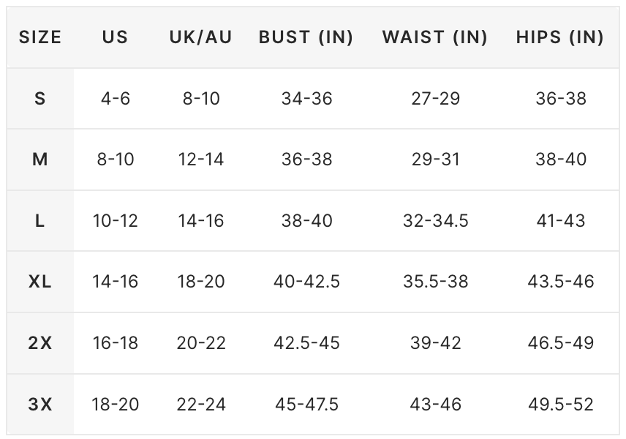The height and width of the screenshot is (439, 626).
Task: Select the XL size row label
Action: click(x=40, y=282)
